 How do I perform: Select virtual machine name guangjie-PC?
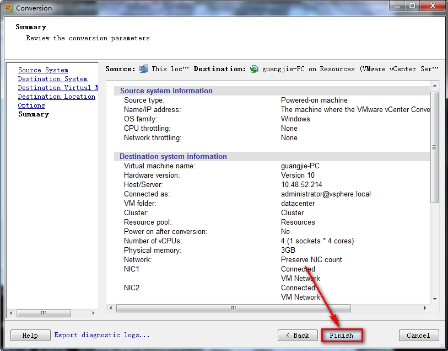[300, 166]
